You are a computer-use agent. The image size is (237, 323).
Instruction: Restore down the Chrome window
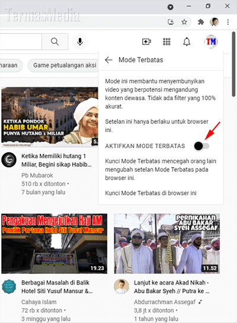click(x=208, y=6)
